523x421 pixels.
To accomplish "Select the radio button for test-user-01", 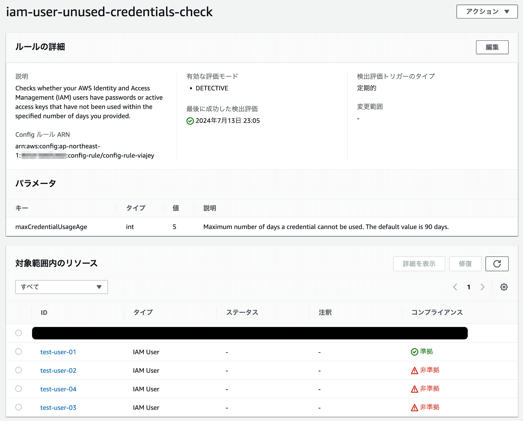I will pyautogui.click(x=19, y=351).
